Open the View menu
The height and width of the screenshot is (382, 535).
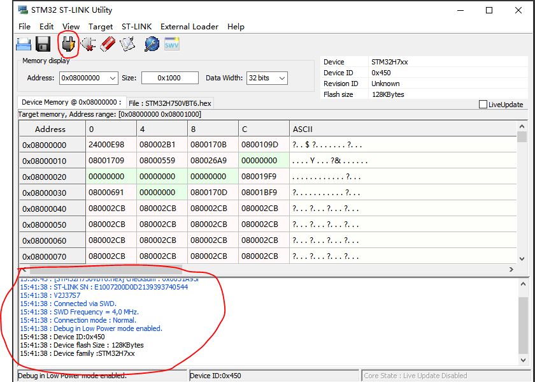[71, 27]
